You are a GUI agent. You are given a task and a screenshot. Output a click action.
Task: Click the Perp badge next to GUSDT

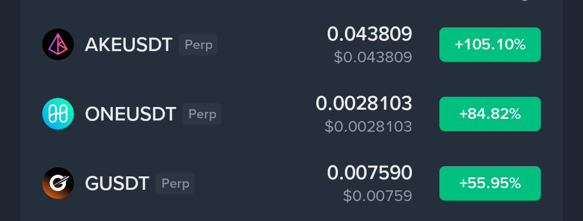[175, 183]
